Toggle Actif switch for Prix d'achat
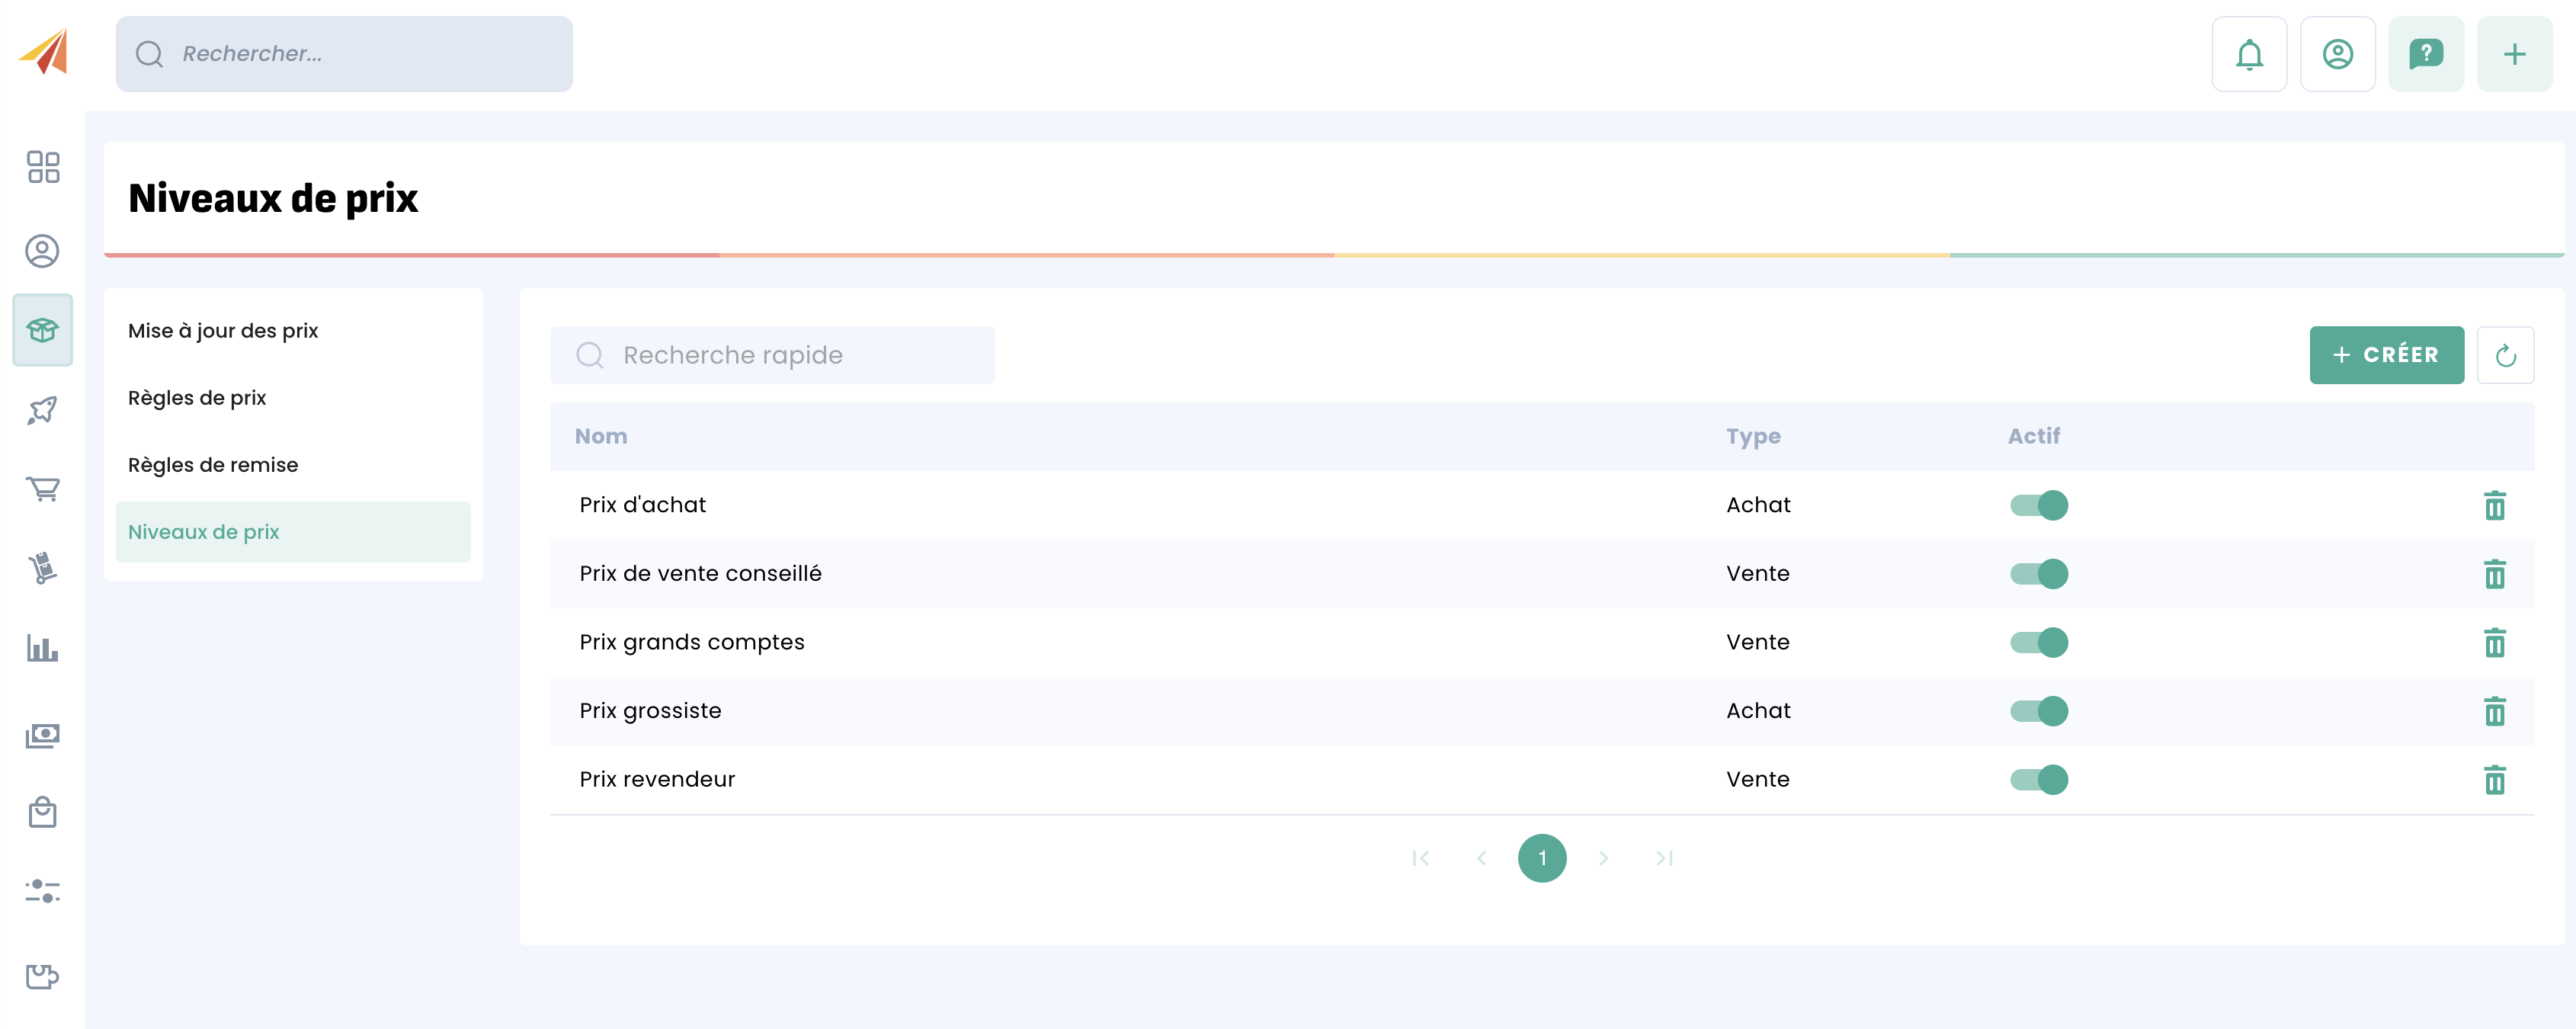Viewport: 2576px width, 1029px height. [2039, 505]
